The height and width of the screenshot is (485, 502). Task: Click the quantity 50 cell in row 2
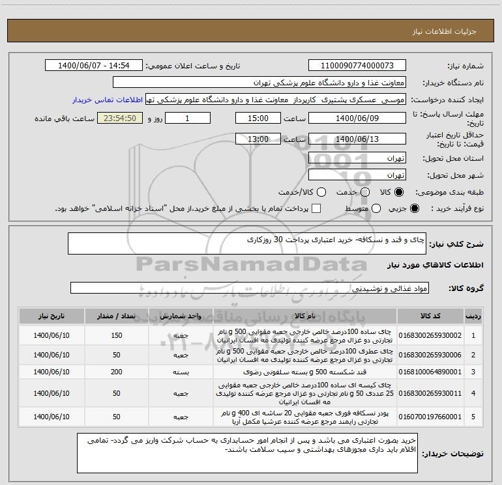(x=117, y=355)
